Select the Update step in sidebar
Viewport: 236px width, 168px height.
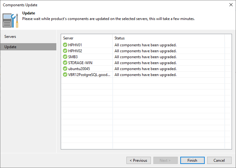[28, 47]
